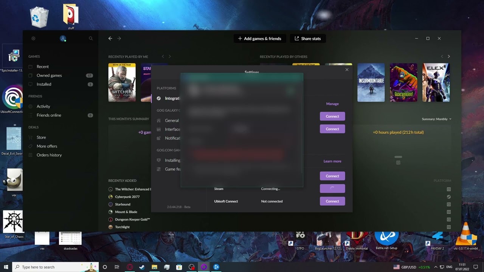The height and width of the screenshot is (272, 484).
Task: Open Steam from the taskbar
Action: tap(142, 267)
